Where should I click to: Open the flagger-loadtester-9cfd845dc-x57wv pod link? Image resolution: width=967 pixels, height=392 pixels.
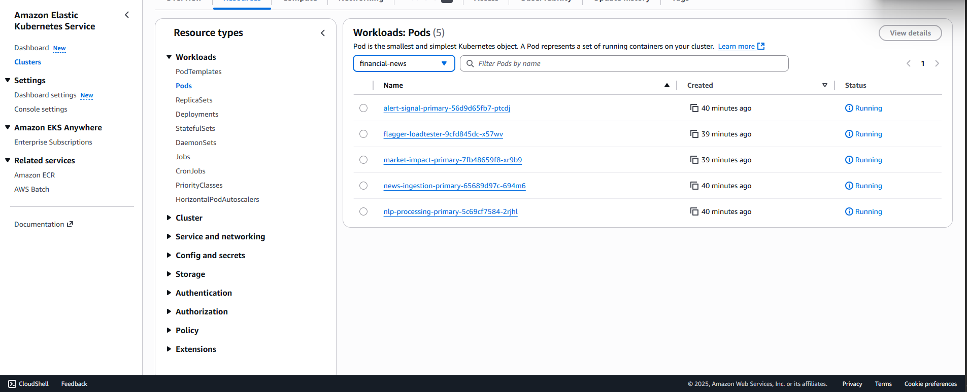pos(443,134)
